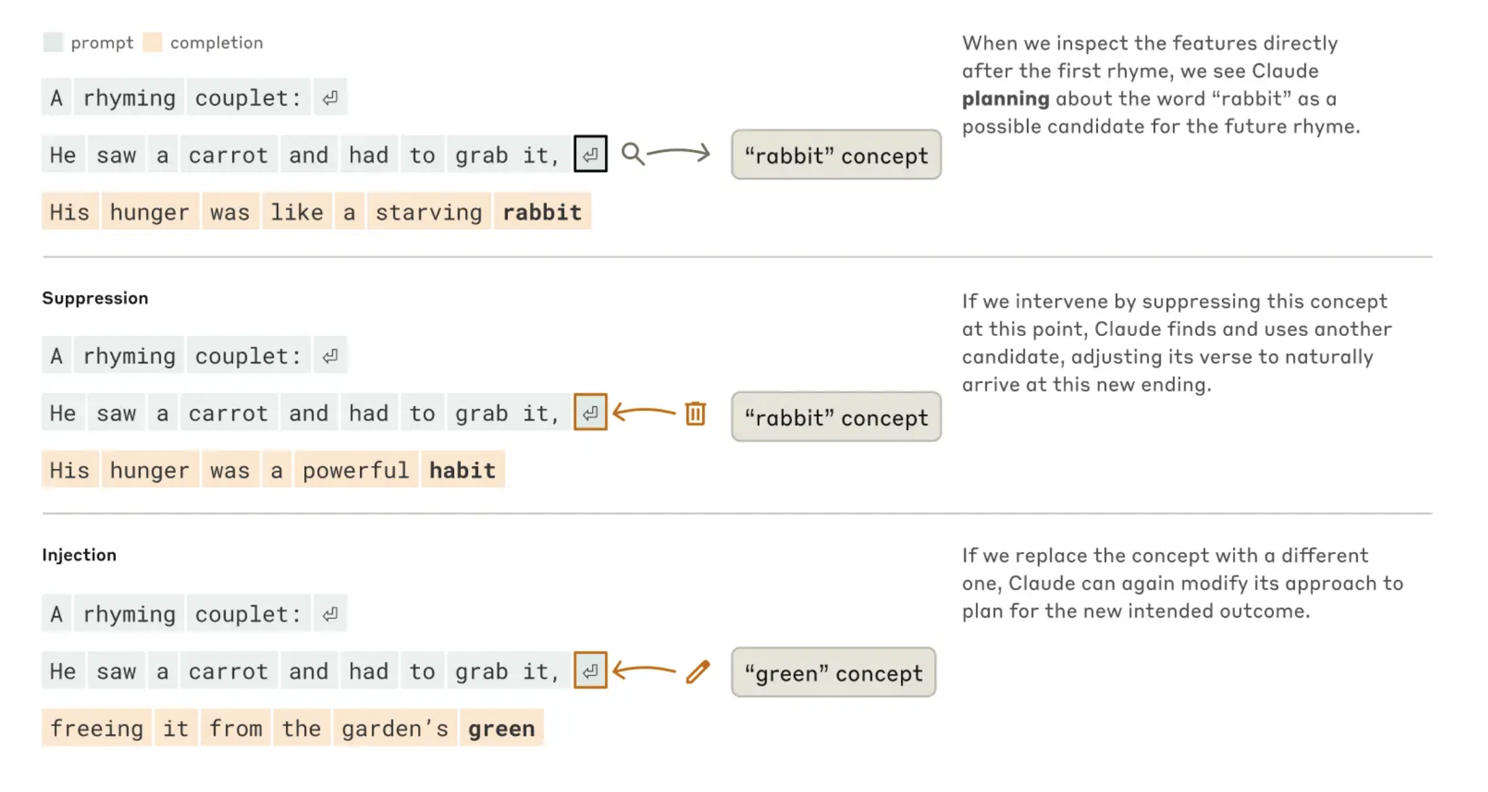Screen dimensions: 1488x792
Task: Click the orange trash can suppression icon
Action: [x=696, y=413]
